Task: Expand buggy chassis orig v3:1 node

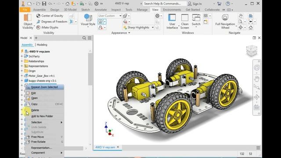Action: (22, 81)
